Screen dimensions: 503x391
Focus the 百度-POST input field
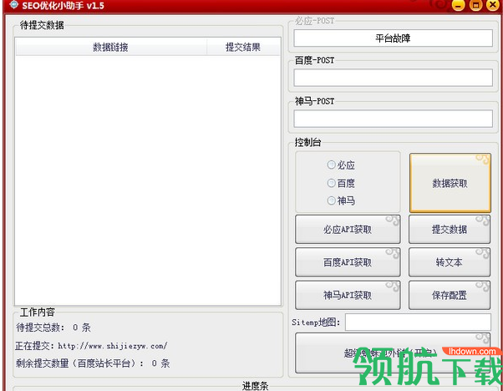click(393, 78)
